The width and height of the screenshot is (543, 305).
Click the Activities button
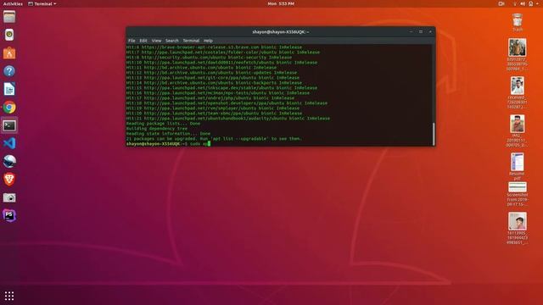pyautogui.click(x=13, y=3)
